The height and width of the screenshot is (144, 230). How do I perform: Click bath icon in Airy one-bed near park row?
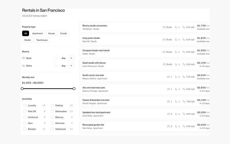[176, 89]
